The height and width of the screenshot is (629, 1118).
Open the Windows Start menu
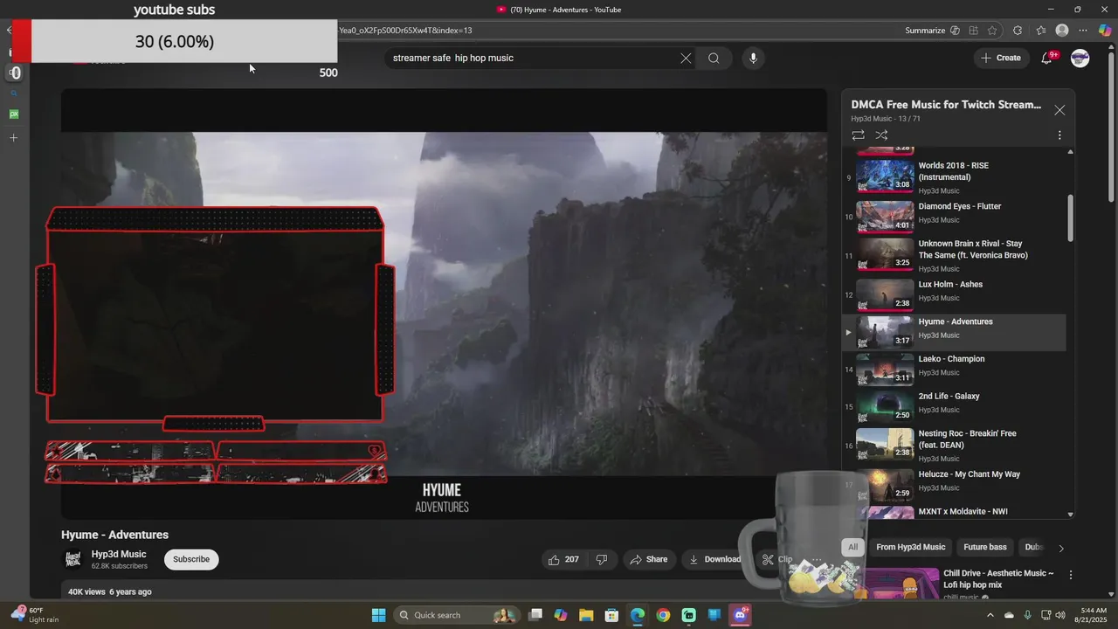coord(378,615)
